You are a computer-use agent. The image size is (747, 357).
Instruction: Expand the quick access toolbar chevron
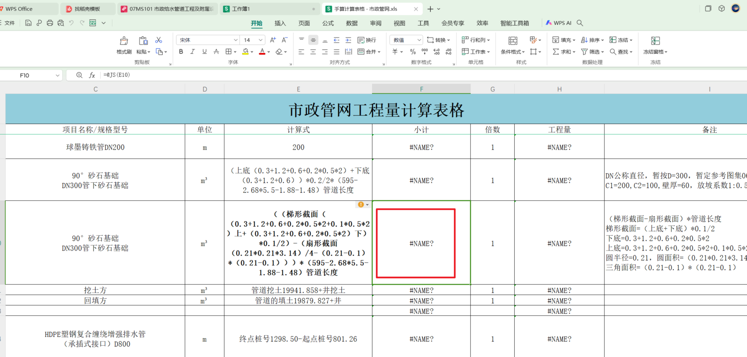tap(104, 23)
